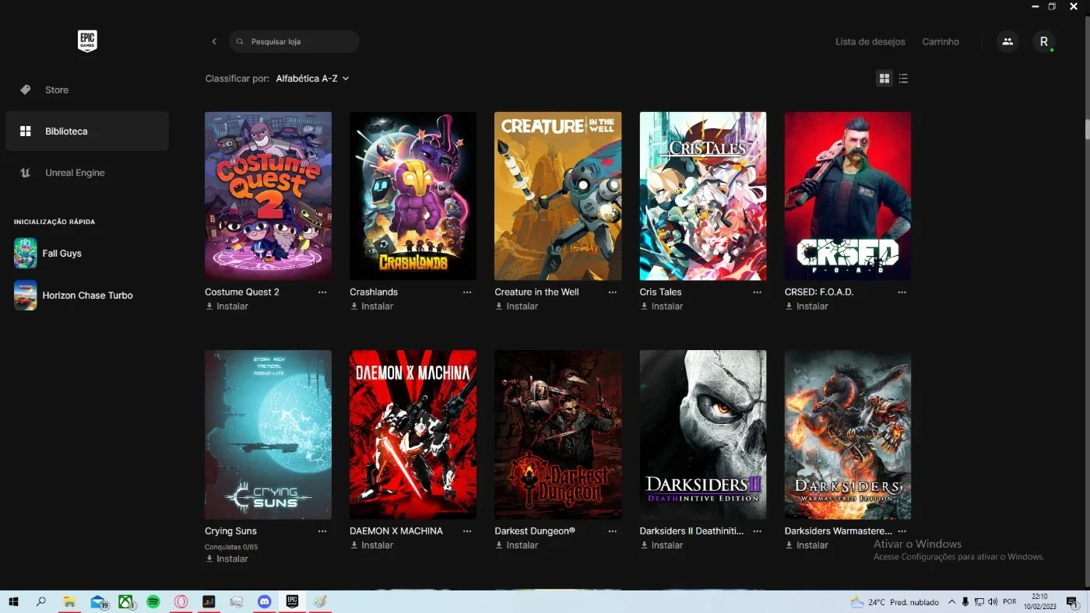Install Darksiders II Deathinitive Edition
The width and height of the screenshot is (1090, 613).
(661, 545)
